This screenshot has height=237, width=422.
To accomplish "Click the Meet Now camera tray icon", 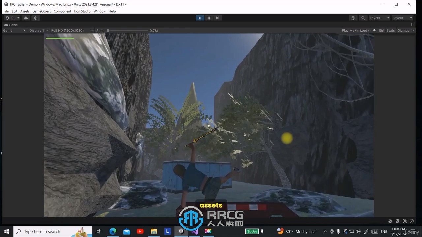I will pyautogui.click(x=332, y=231).
